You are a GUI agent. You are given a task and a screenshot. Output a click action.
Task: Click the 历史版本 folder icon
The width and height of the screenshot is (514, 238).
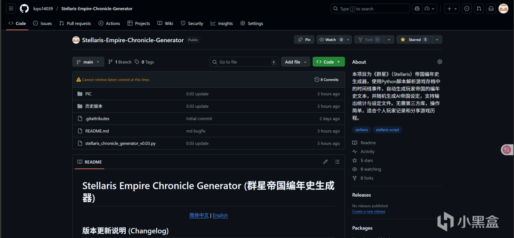pos(80,106)
